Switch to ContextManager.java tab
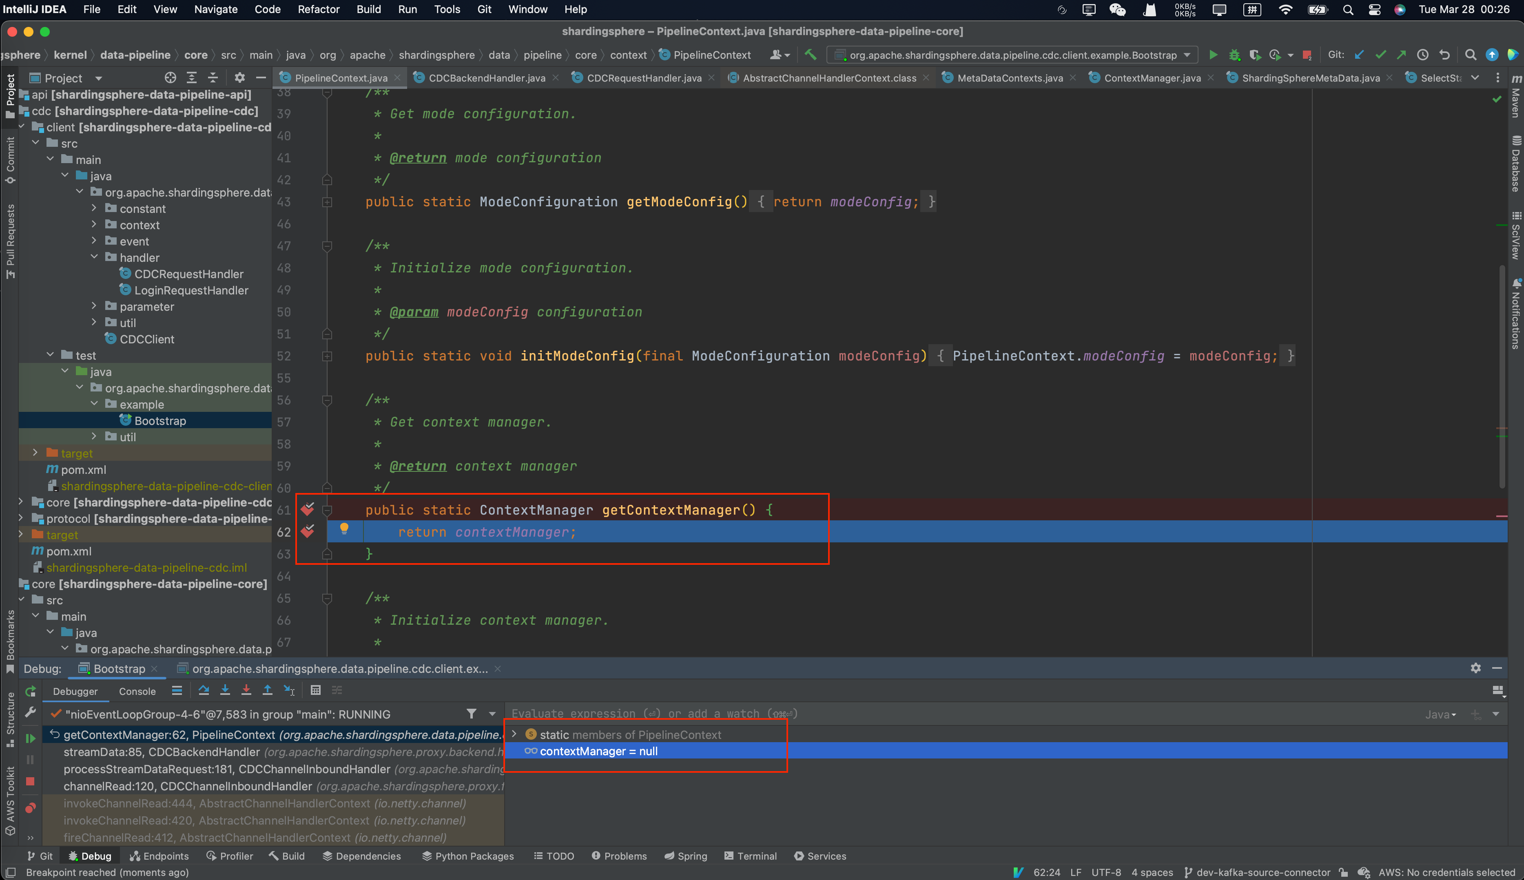Viewport: 1524px width, 880px height. point(1152,78)
